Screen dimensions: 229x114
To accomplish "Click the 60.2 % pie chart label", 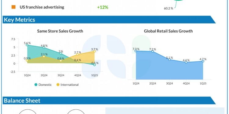I will point(168,9).
